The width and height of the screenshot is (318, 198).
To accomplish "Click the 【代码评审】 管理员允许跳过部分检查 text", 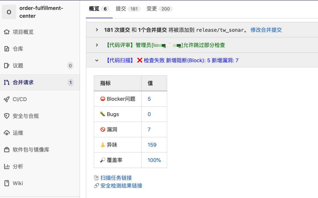I will 165,45.
